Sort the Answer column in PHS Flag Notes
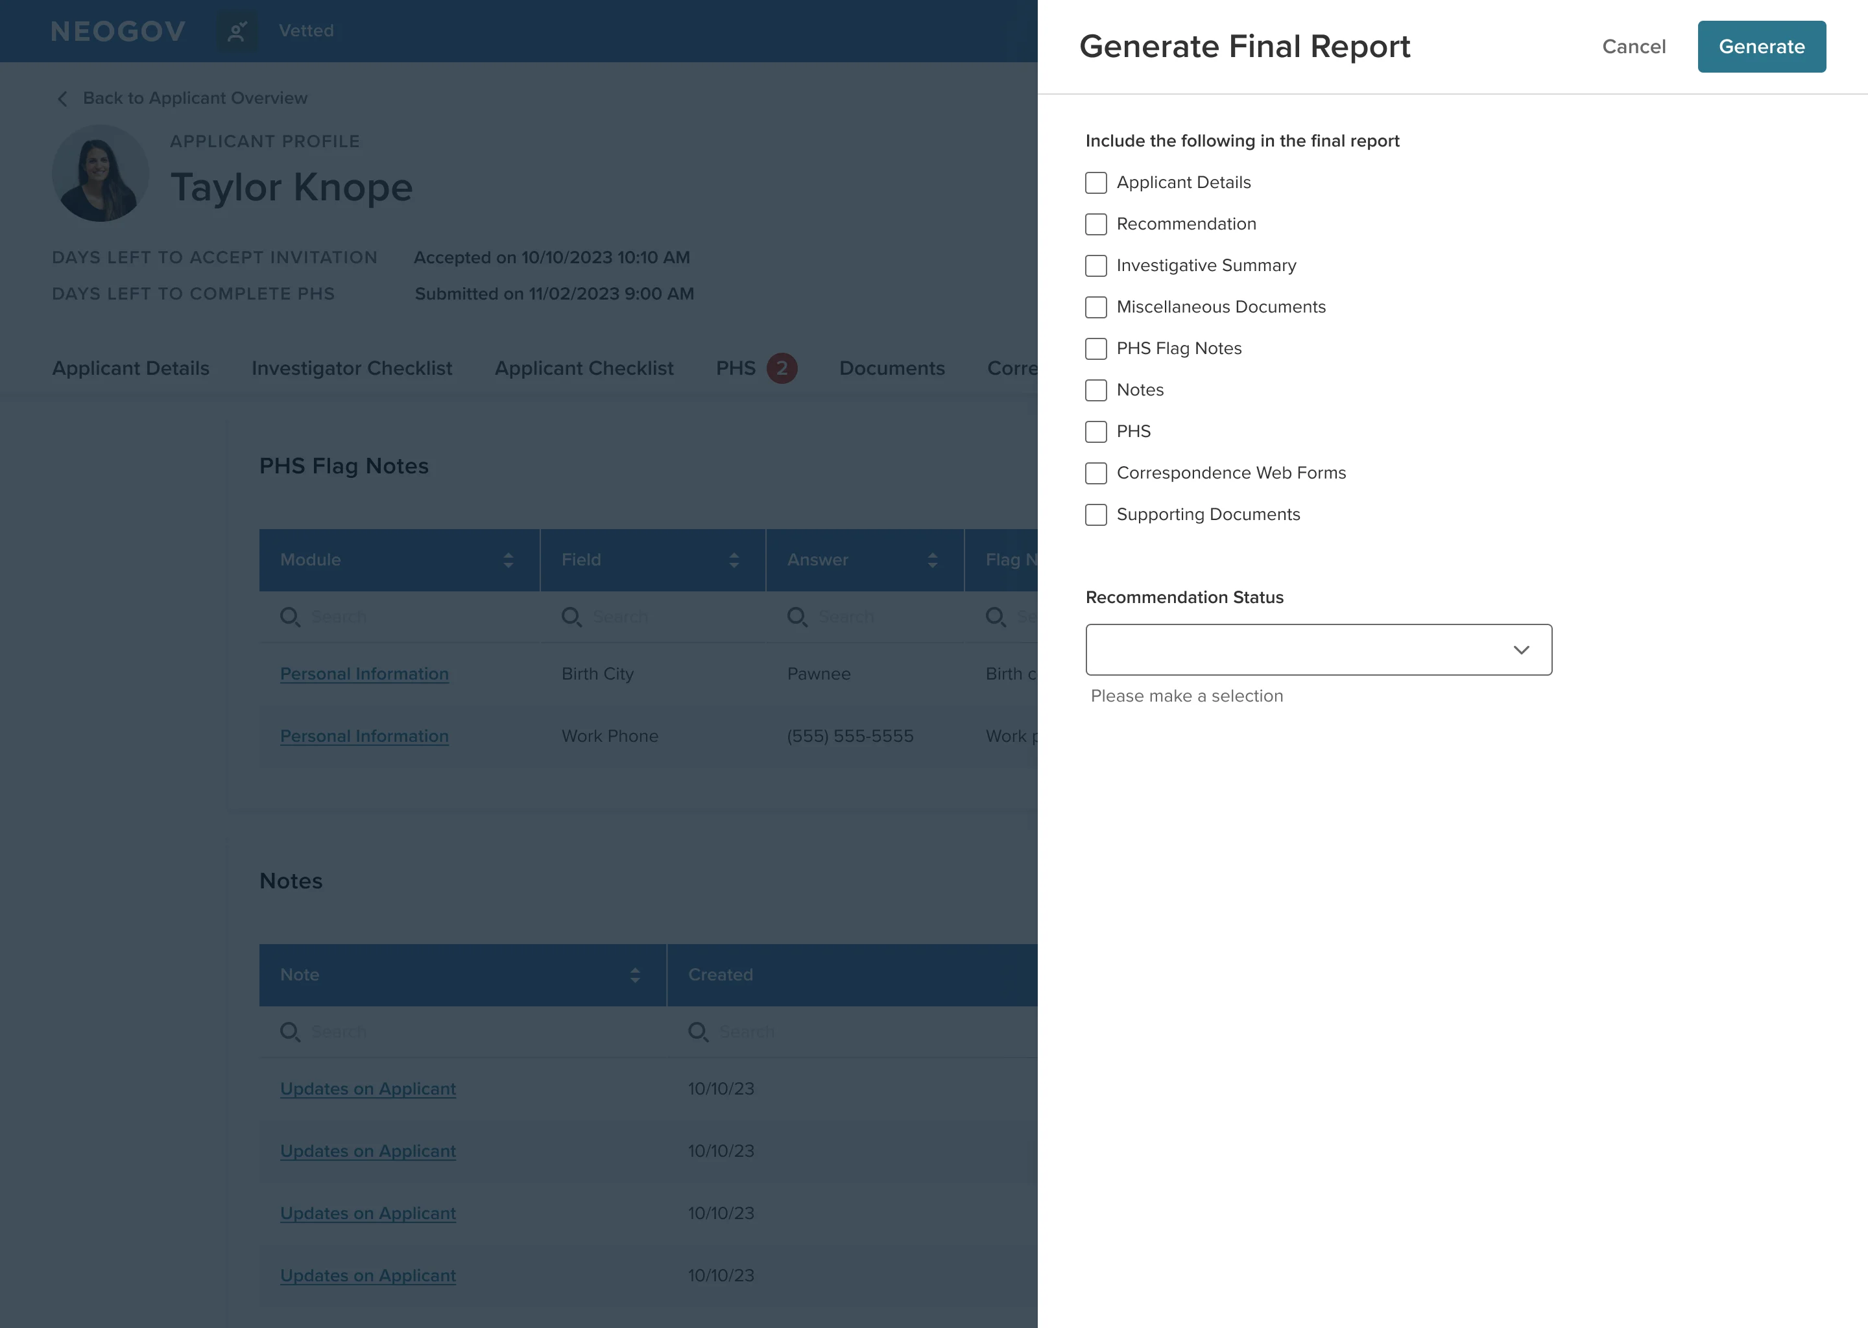The width and height of the screenshot is (1868, 1328). tap(932, 560)
